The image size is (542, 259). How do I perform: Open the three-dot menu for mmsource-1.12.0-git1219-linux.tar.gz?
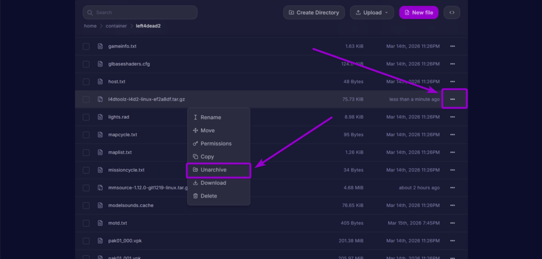coord(453,188)
